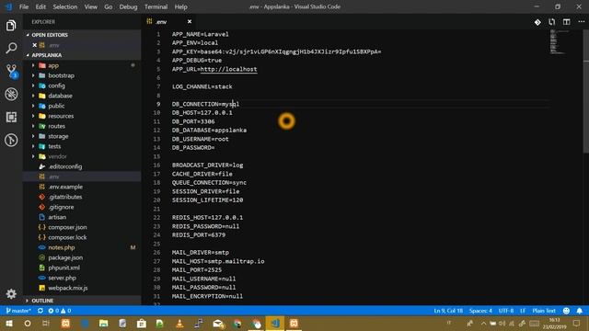Screen dimensions: 589x331
Task: Open the Help menu
Action: point(180,6)
